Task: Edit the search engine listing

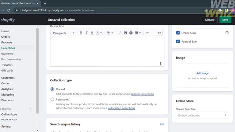Action: click(x=162, y=124)
